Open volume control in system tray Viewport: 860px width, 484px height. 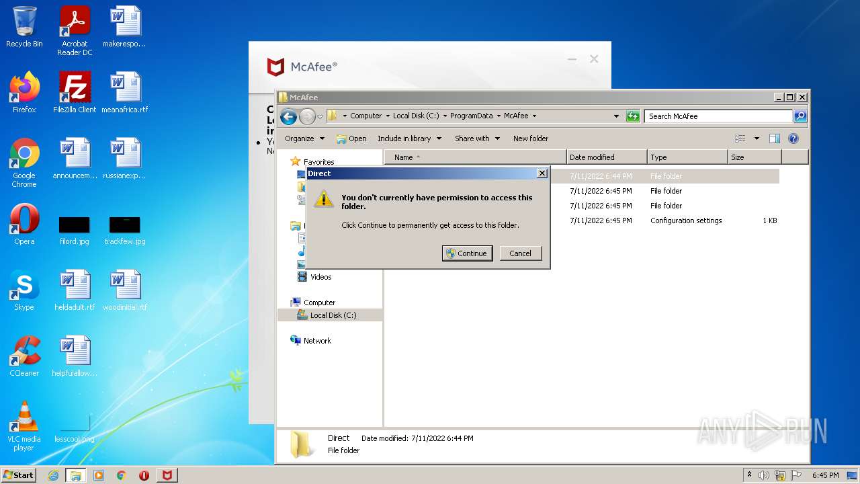(764, 475)
